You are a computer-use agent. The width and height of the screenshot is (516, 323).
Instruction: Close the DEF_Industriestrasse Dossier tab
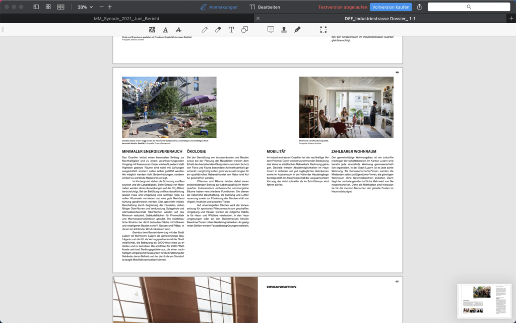pyautogui.click(x=258, y=18)
